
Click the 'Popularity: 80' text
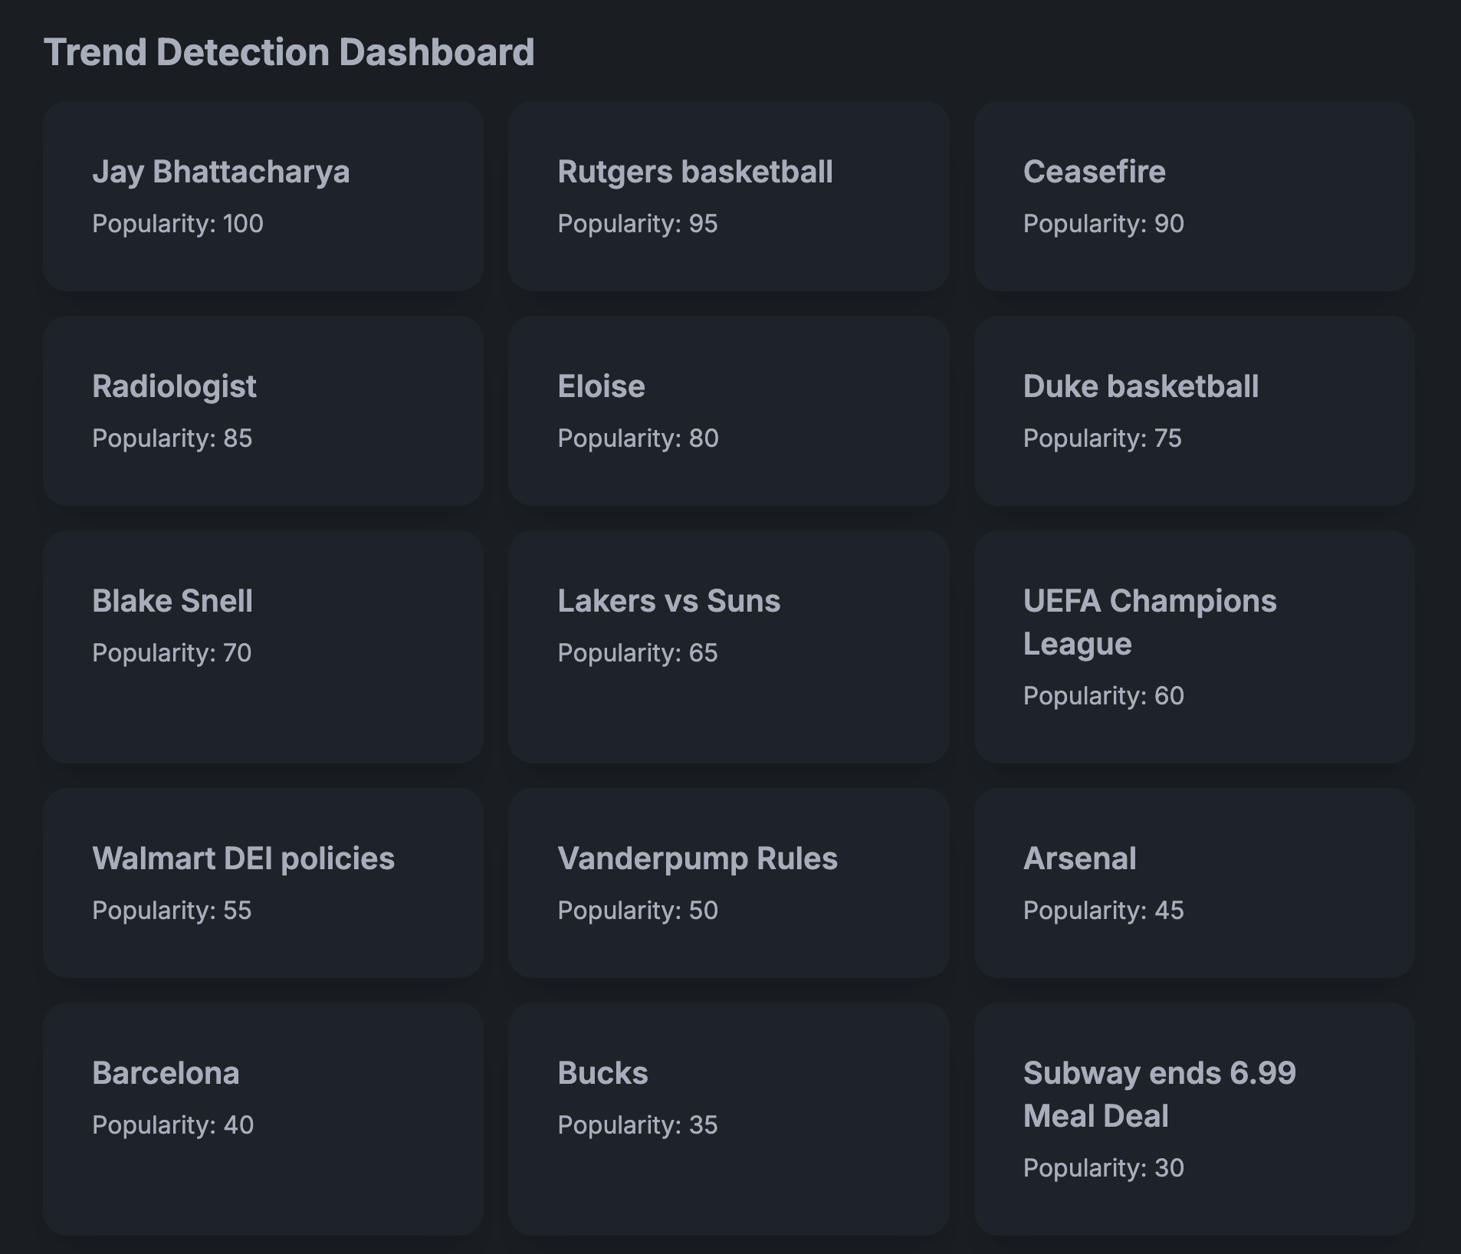click(x=639, y=438)
